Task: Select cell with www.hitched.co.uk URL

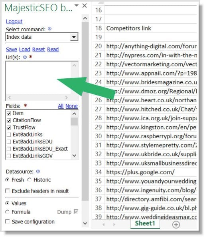Action: (151, 109)
